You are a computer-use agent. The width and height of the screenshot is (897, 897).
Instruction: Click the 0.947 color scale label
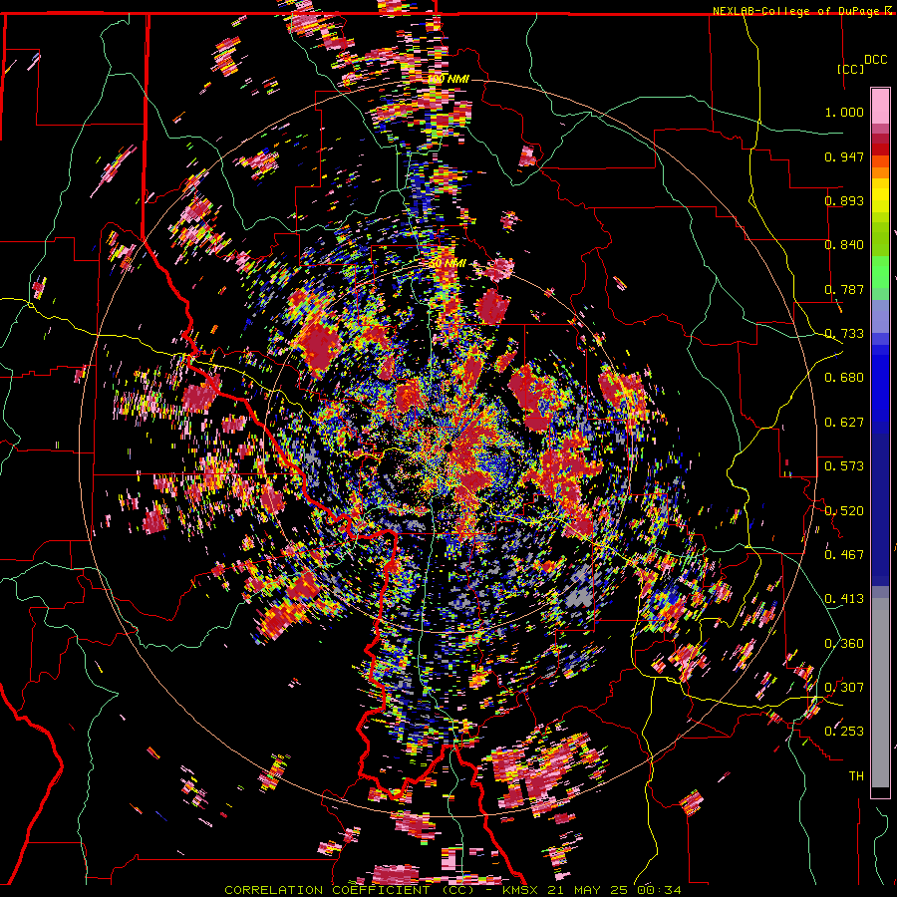[844, 156]
